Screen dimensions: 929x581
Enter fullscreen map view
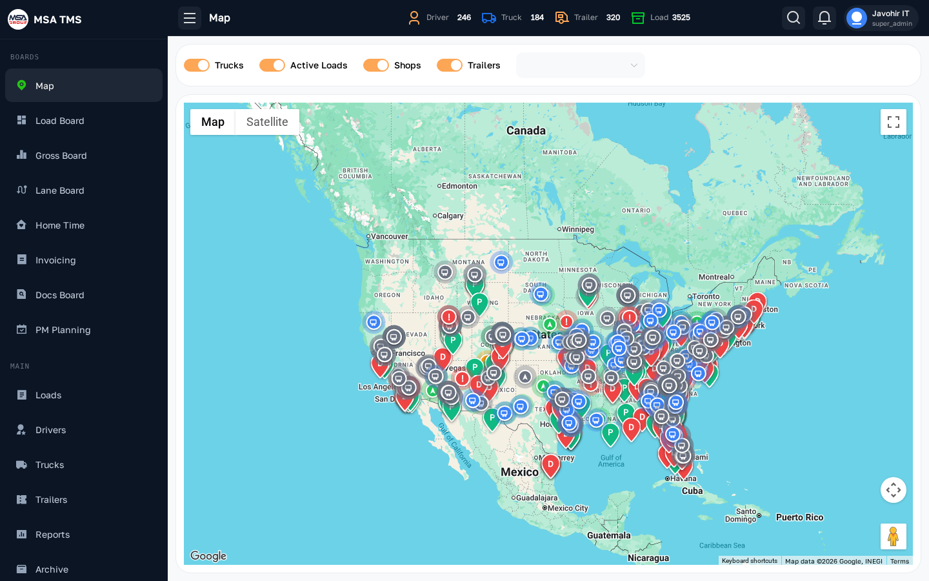coord(894,122)
